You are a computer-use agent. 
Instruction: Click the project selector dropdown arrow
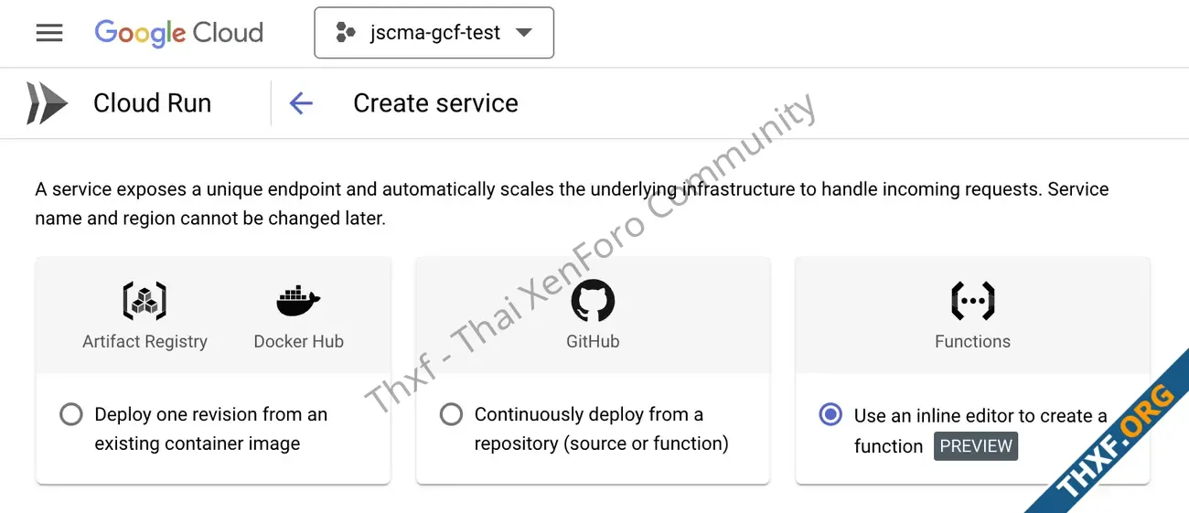[524, 33]
